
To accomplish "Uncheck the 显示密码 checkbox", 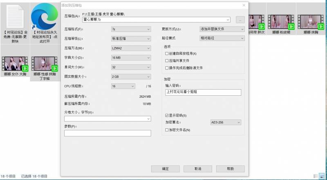I will [167, 115].
